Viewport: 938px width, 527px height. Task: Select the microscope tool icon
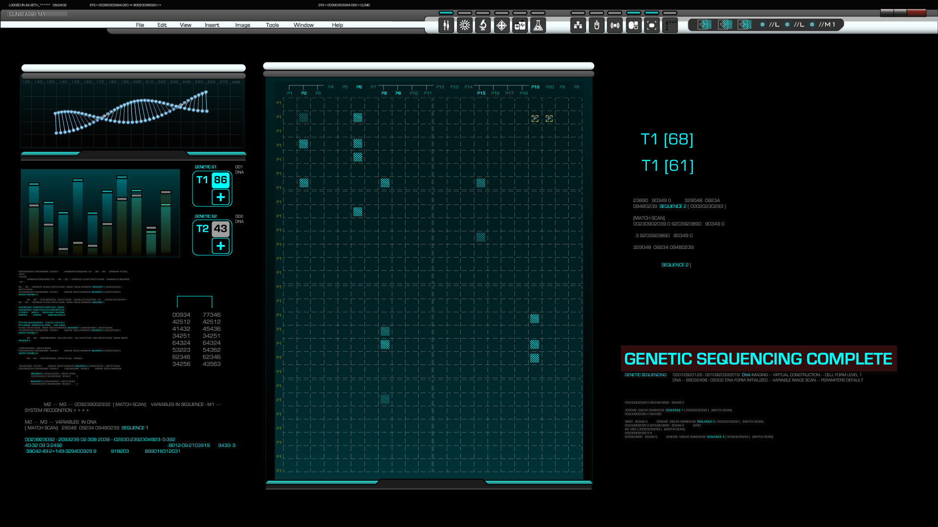tap(483, 25)
